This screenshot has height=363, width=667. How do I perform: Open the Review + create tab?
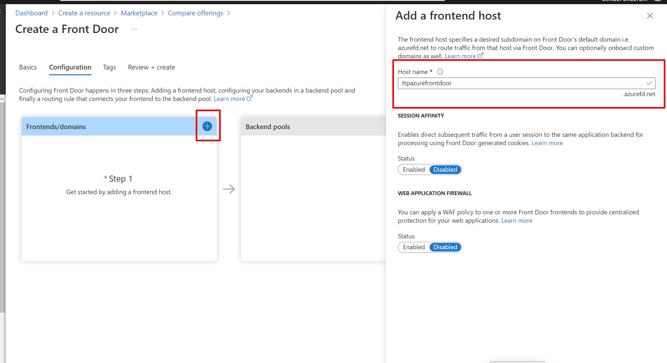(x=151, y=67)
